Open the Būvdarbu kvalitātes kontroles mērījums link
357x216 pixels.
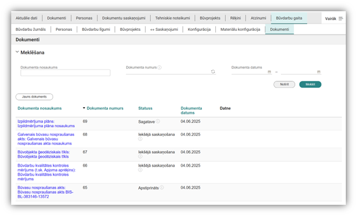coord(47,172)
